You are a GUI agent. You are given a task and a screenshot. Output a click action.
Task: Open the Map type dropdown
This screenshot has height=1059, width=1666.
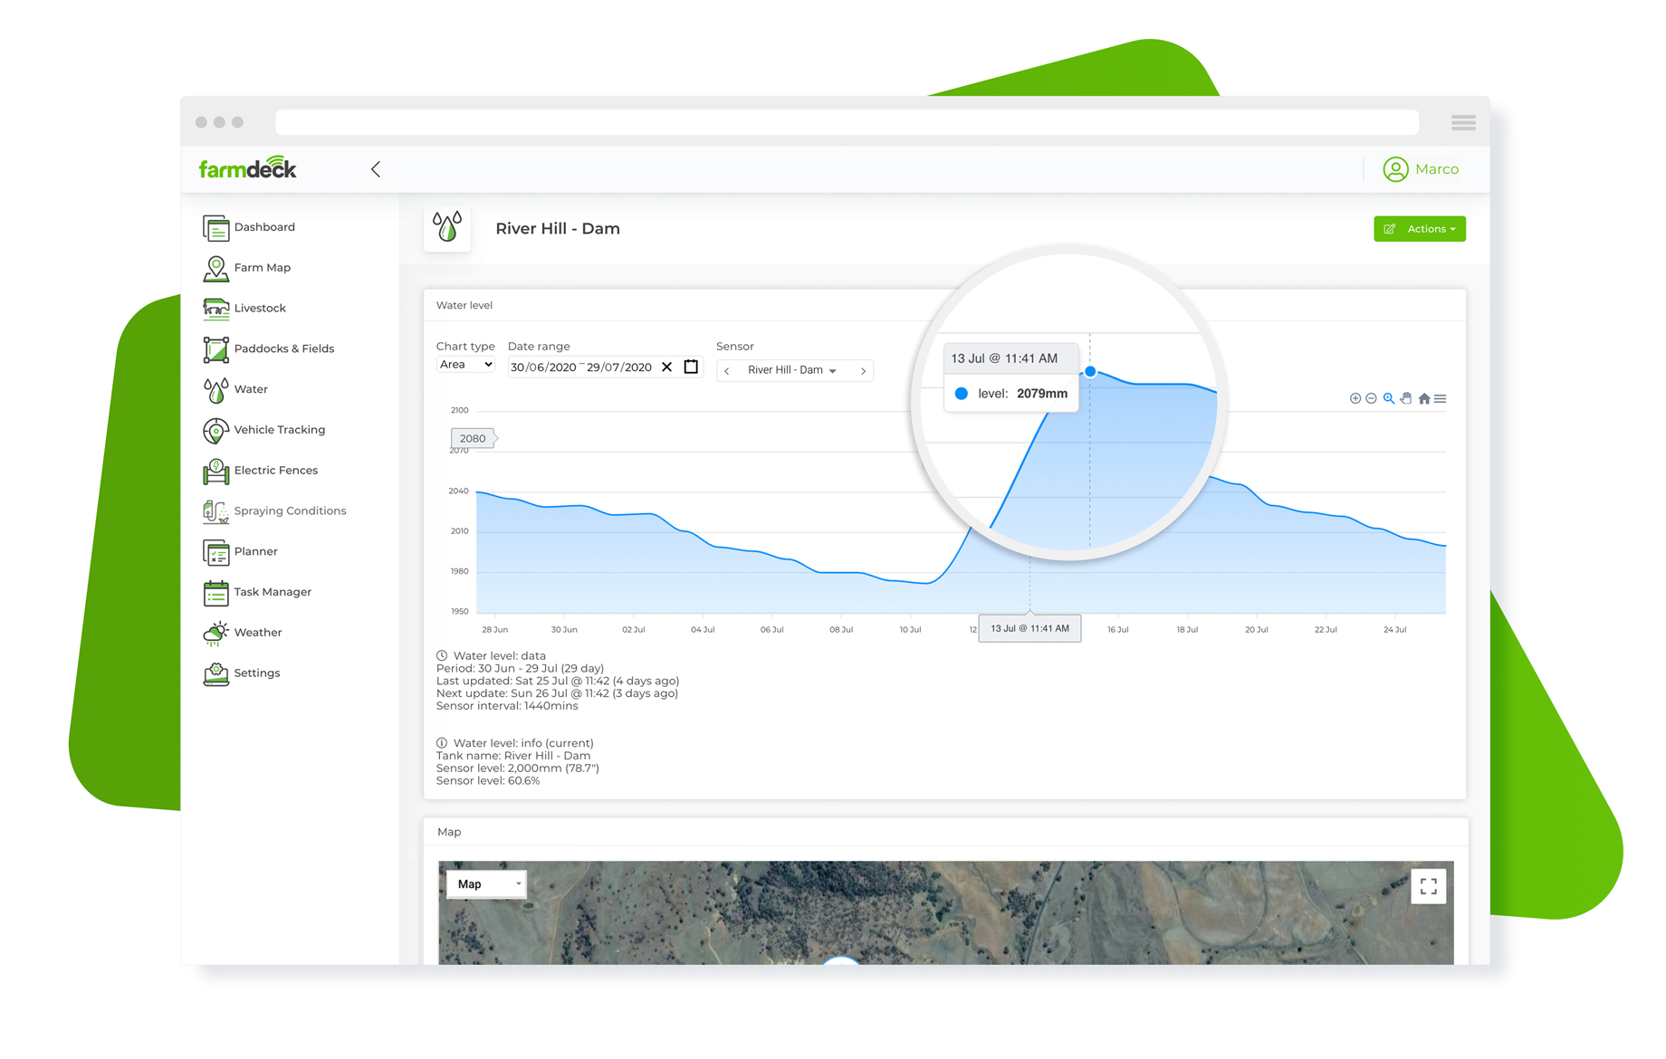pos(486,884)
